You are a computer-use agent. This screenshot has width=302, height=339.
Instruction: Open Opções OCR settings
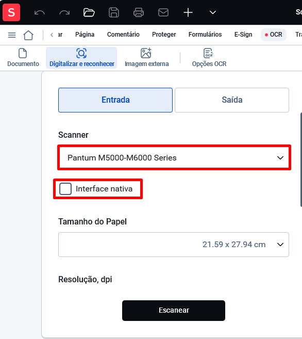[209, 58]
